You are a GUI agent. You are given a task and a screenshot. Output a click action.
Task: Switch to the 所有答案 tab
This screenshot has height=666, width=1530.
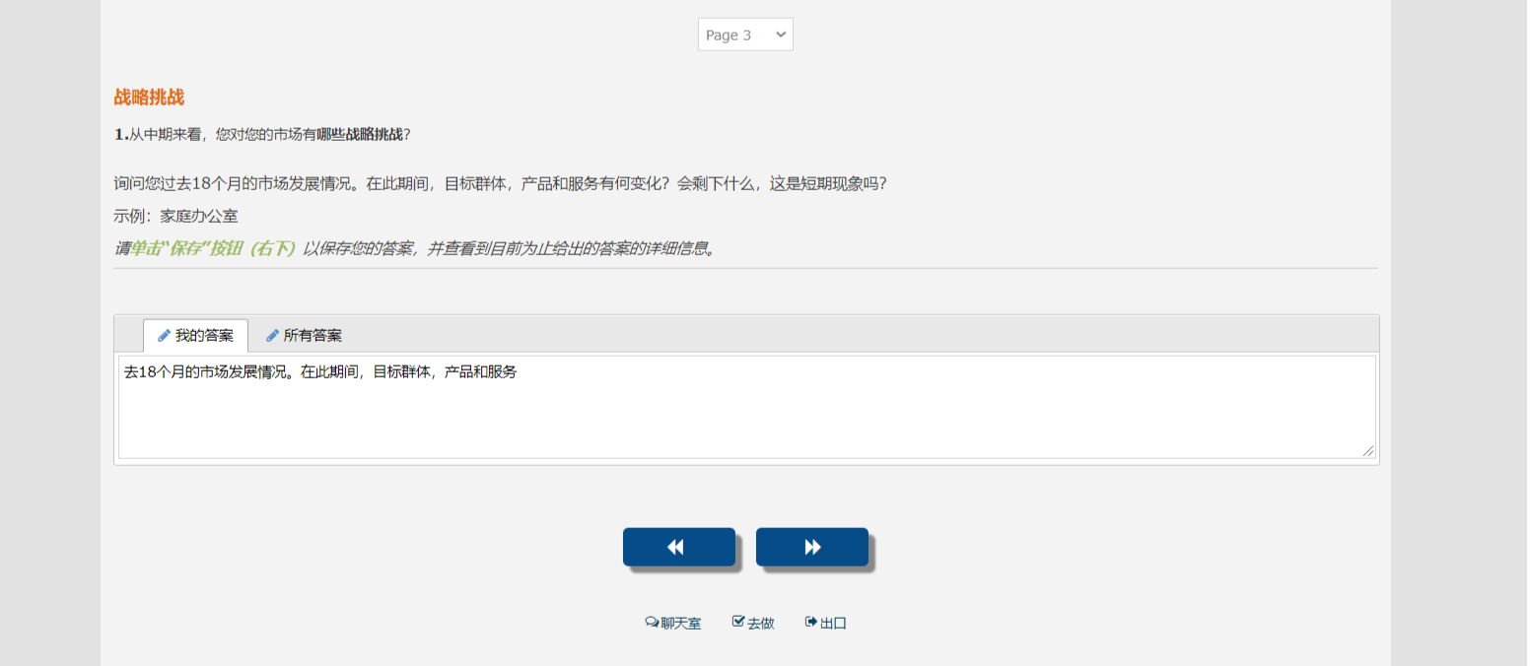tap(304, 336)
